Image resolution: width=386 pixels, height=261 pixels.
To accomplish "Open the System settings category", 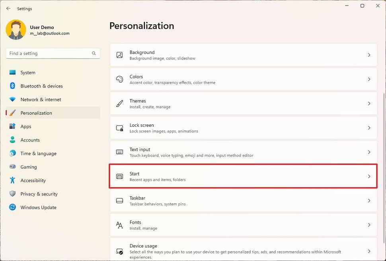I will point(28,73).
